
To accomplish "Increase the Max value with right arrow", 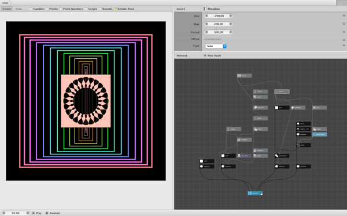I will click(230, 24).
